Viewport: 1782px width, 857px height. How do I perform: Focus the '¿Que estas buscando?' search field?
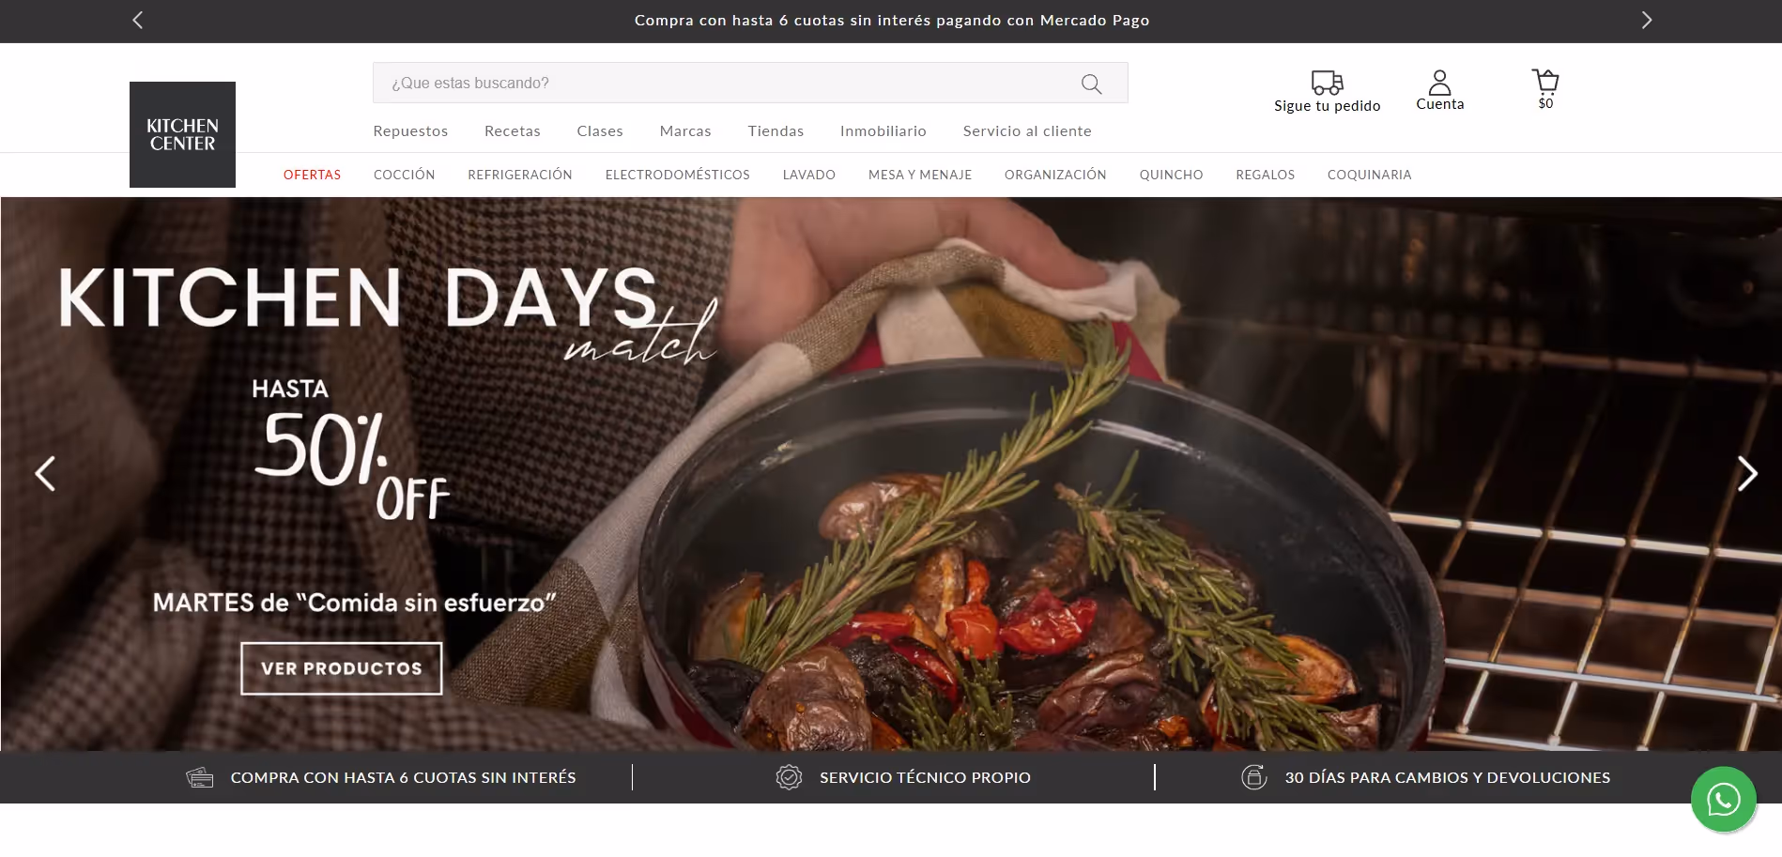(x=750, y=83)
